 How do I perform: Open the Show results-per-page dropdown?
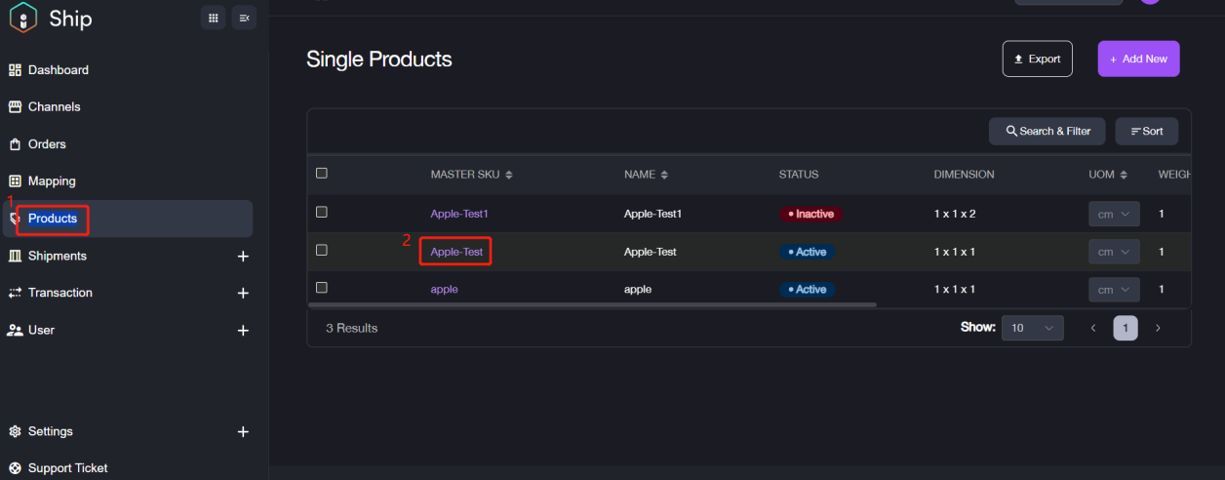(1032, 329)
